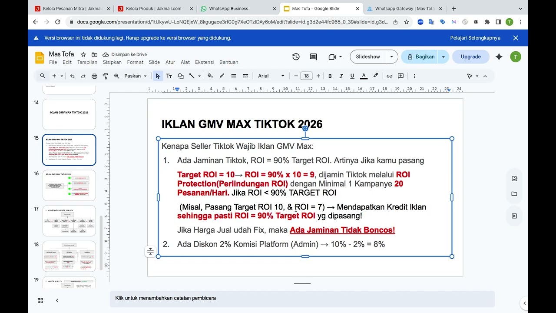This screenshot has height=313, width=556.
Task: Move presentation to a folder icon
Action: pyautogui.click(x=94, y=54)
